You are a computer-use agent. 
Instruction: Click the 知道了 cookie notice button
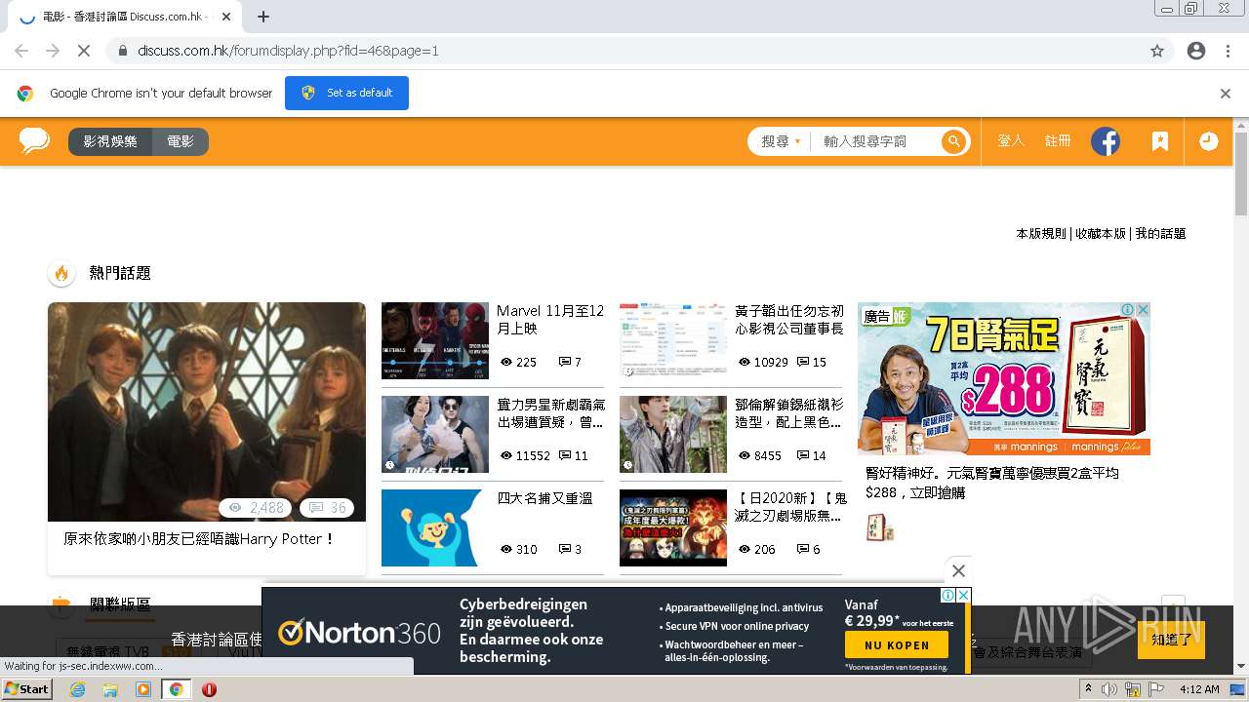(x=1171, y=640)
